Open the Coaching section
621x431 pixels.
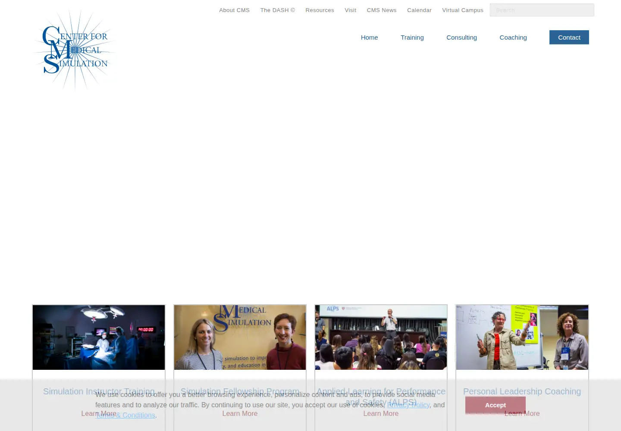pos(513,37)
